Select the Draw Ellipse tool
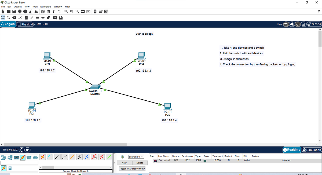 [43, 17]
